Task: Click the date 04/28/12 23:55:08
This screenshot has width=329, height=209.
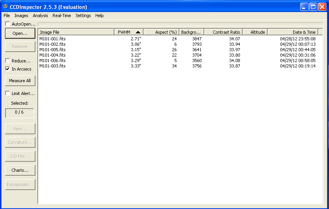Action: (x=298, y=39)
